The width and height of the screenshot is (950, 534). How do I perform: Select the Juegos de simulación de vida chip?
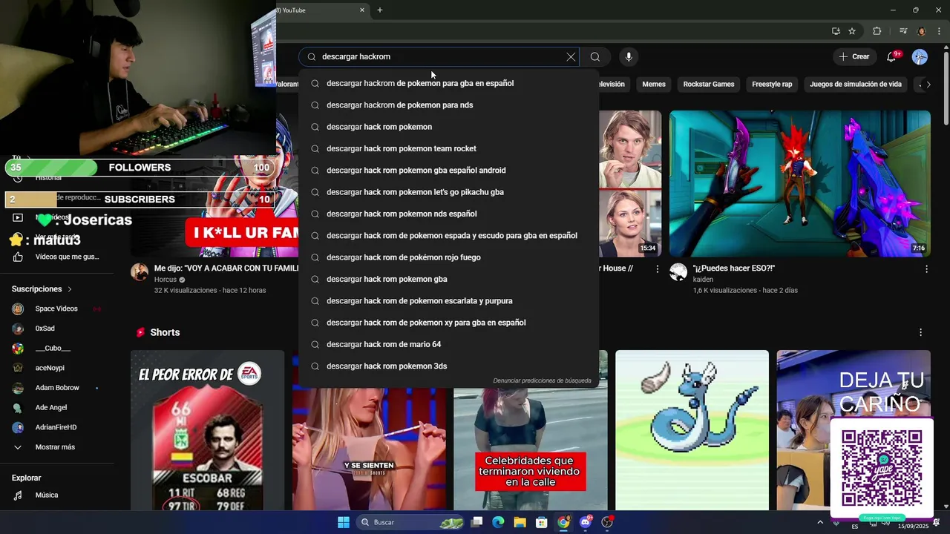coord(856,85)
